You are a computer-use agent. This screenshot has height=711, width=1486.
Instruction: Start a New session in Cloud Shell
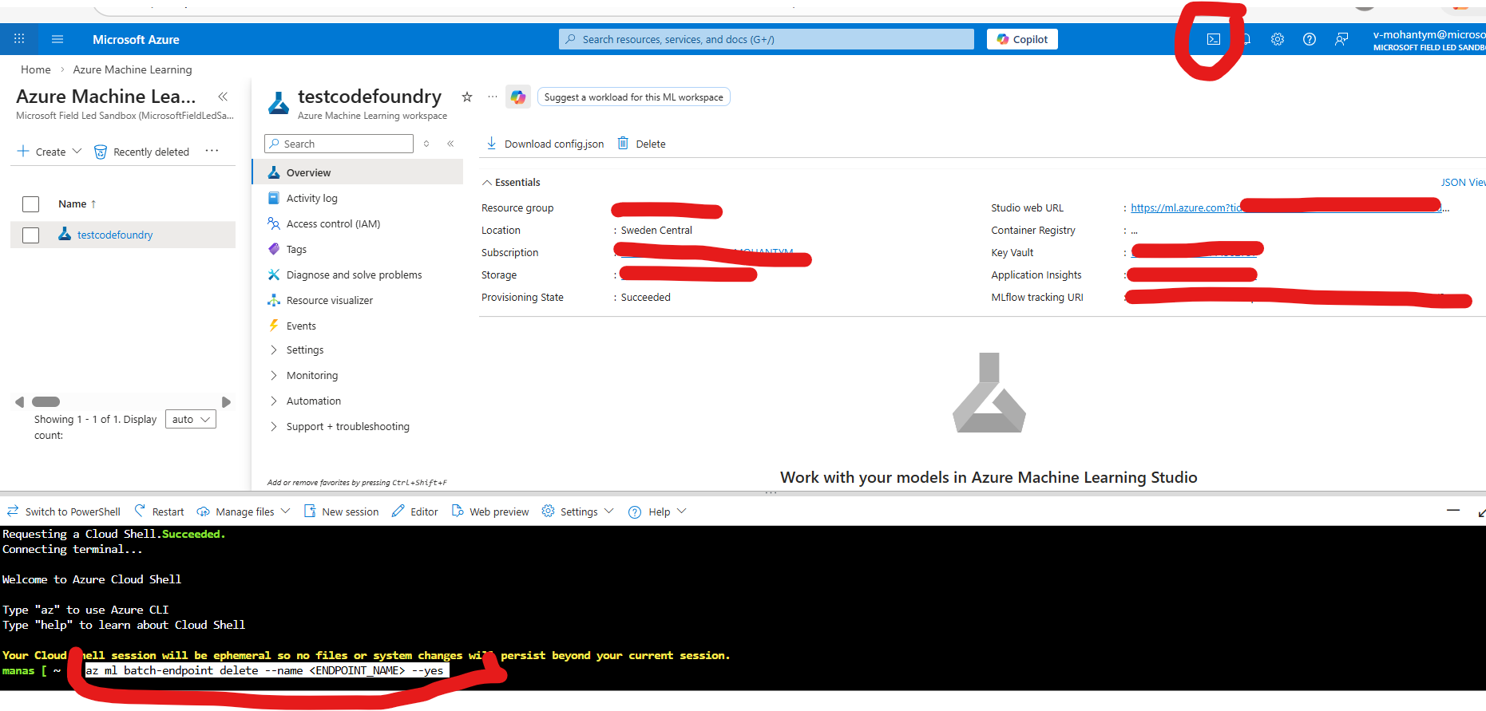[x=342, y=512]
